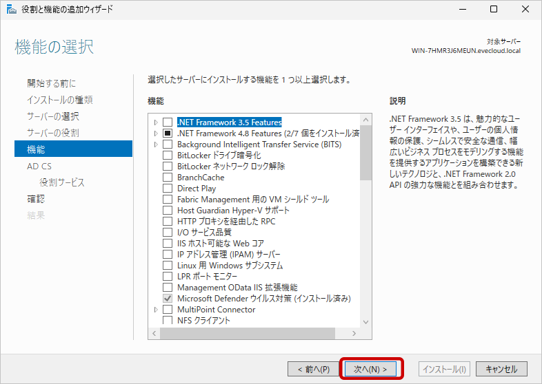Enable the BitLocker ドライブ暗号化 checkbox

(x=167, y=156)
